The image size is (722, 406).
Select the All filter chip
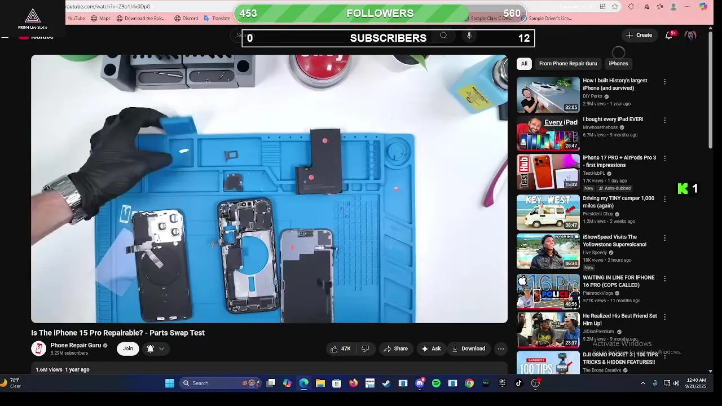tap(524, 64)
